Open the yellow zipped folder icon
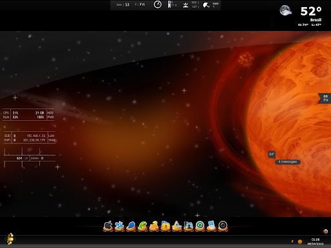The image size is (331, 248). tap(165, 226)
